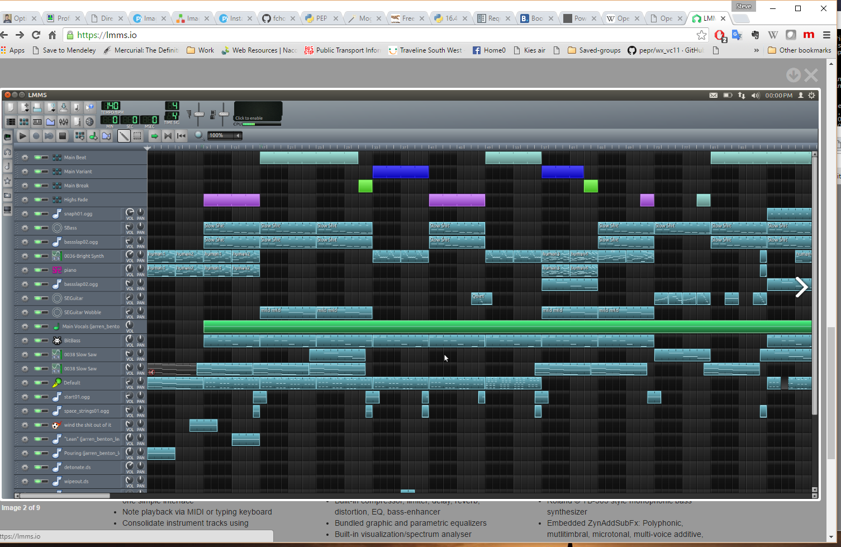Mute the wipeout.ds track

tap(37, 481)
